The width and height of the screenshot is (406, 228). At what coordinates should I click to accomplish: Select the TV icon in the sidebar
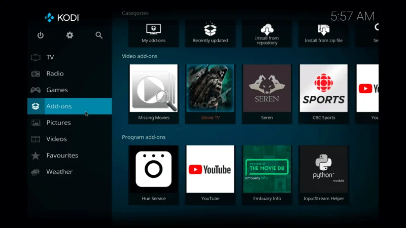click(x=36, y=57)
